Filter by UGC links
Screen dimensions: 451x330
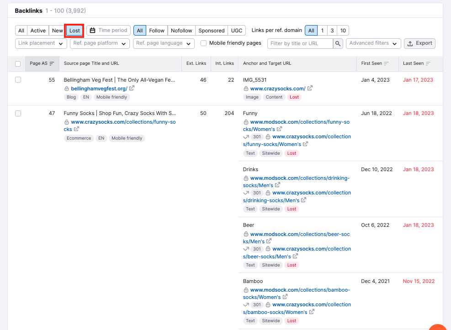(237, 31)
